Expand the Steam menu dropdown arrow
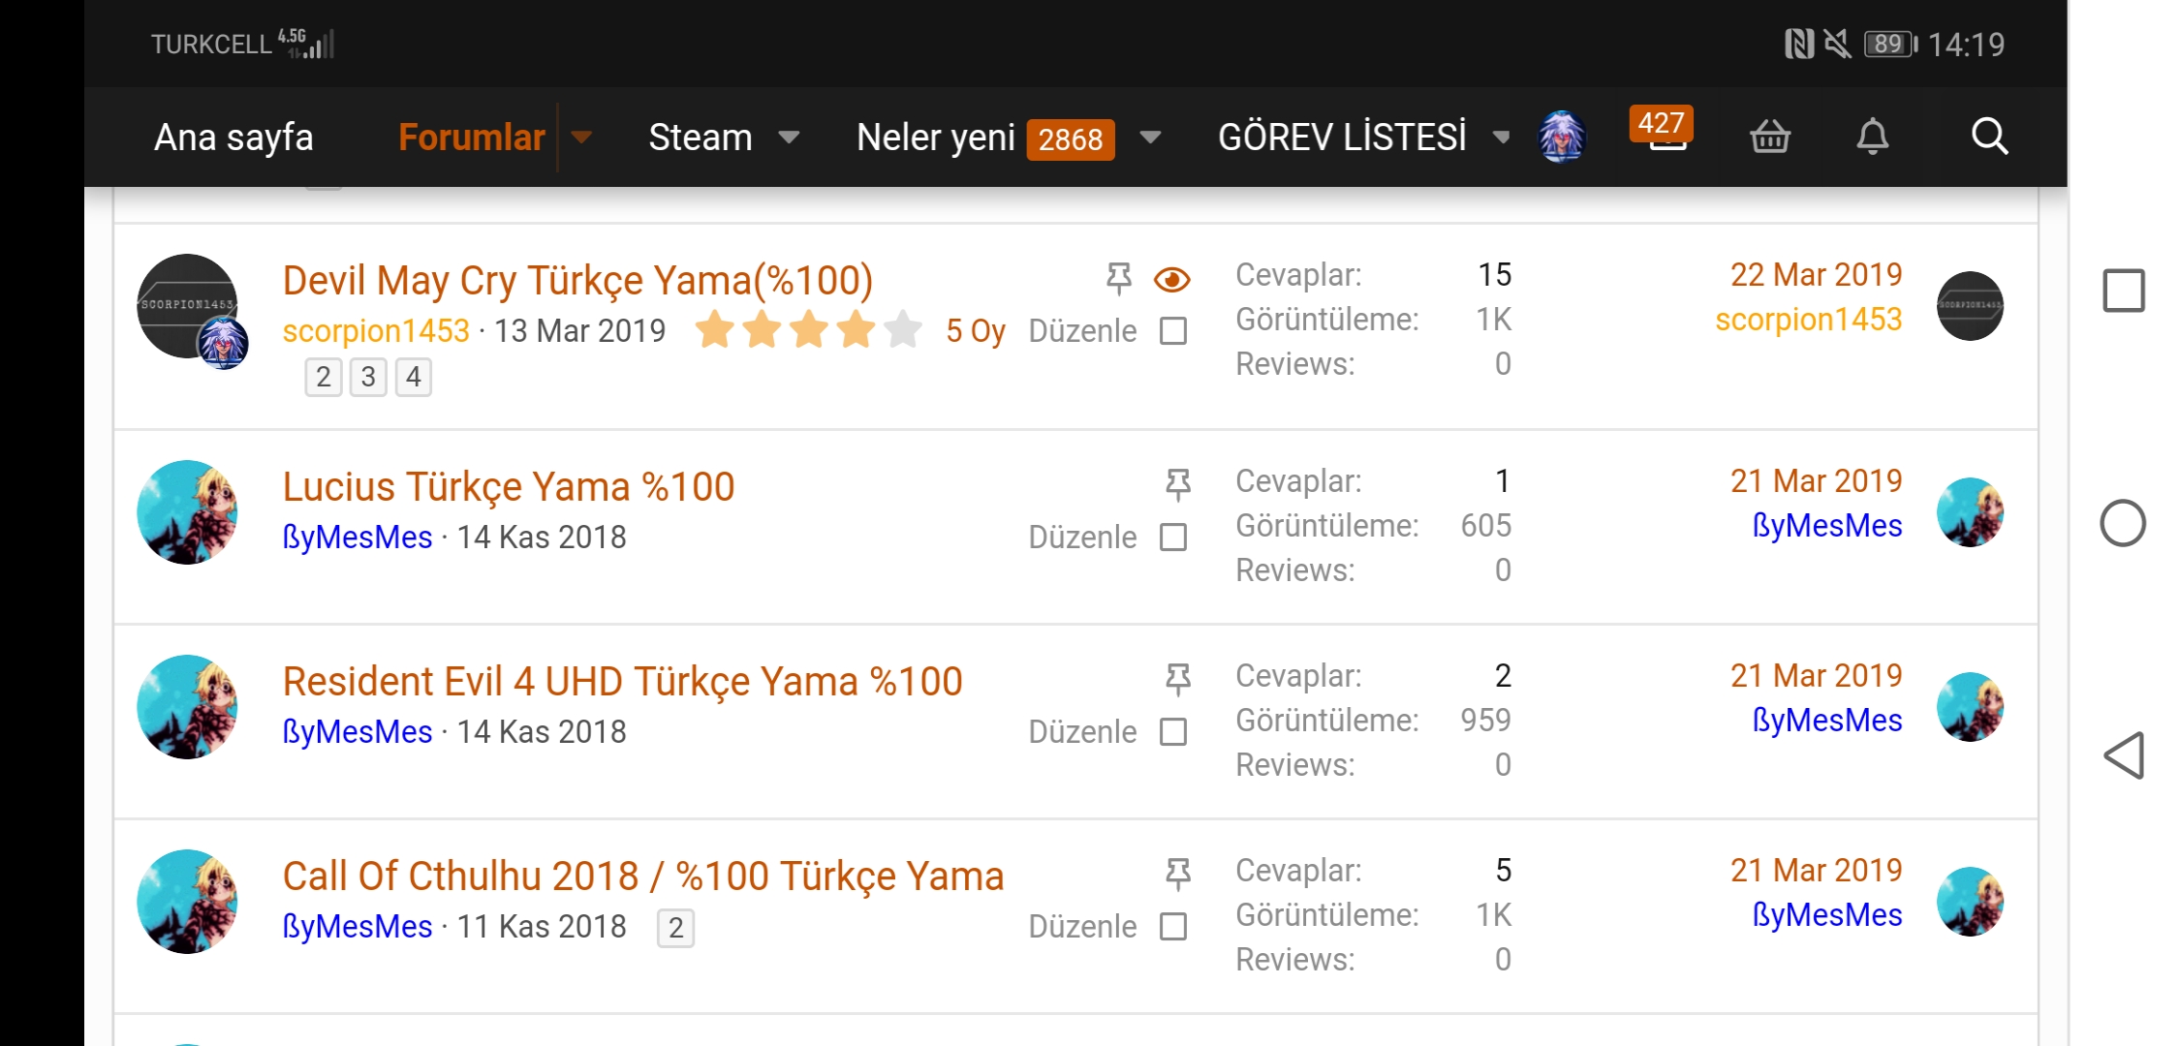Screen dimensions: 2180x1046 [x=790, y=138]
